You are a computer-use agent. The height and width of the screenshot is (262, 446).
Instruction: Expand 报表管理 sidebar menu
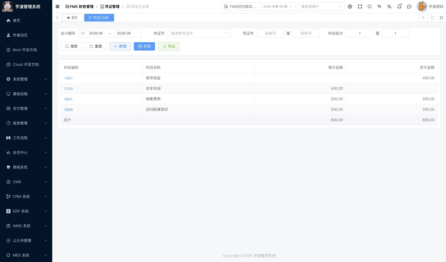point(26,123)
